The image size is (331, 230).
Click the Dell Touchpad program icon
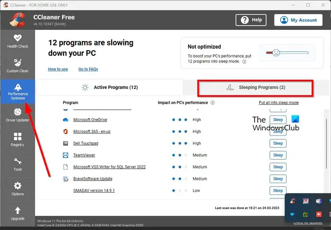(66, 143)
